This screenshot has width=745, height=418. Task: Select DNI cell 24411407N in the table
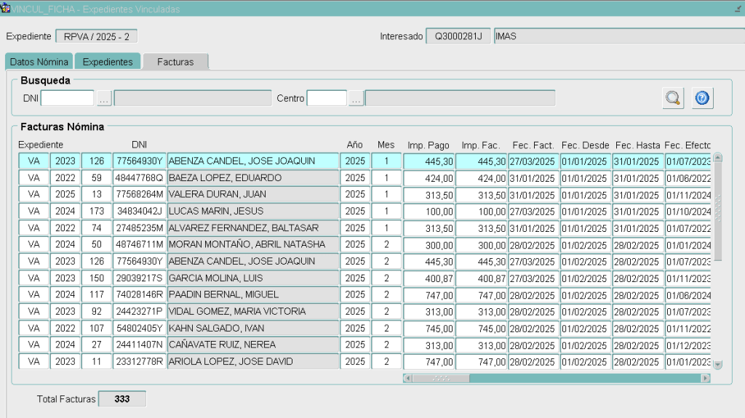point(139,345)
